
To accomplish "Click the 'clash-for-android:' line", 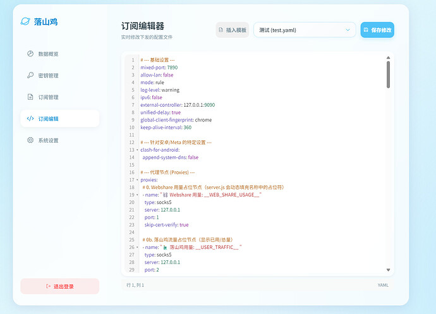I will click(160, 150).
